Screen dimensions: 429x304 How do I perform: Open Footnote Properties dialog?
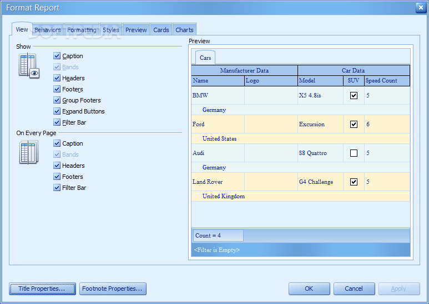[x=113, y=288]
